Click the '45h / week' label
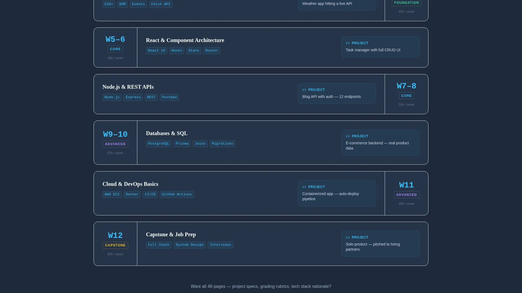Viewport: 522px width, 293px height. click(406, 12)
